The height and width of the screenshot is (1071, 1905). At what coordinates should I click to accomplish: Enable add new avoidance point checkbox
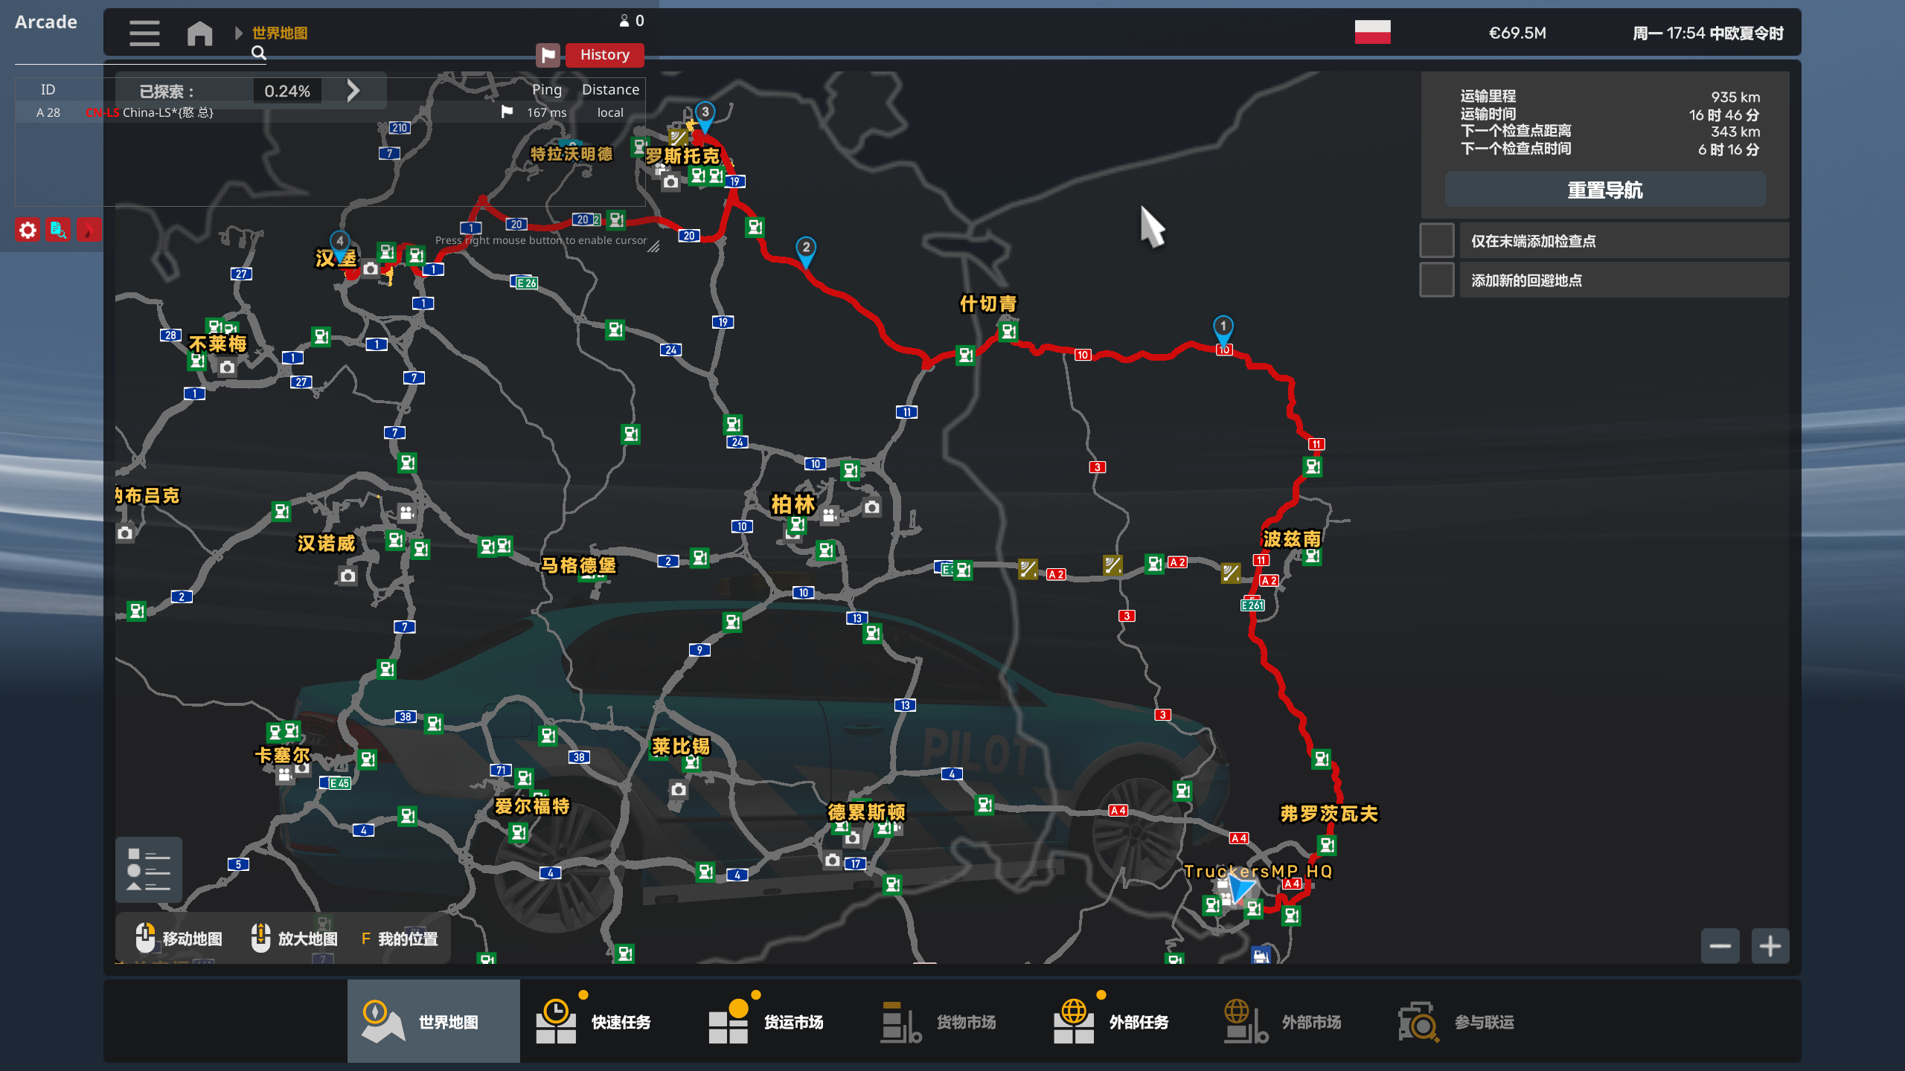pos(1437,280)
